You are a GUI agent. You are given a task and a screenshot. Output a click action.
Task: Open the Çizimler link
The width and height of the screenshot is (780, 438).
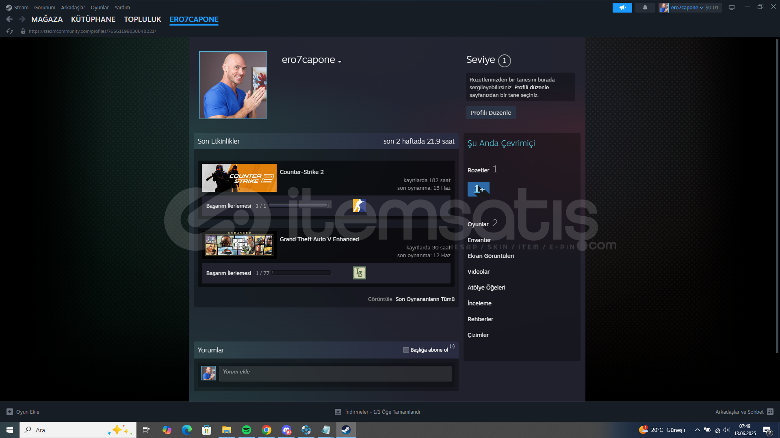478,335
